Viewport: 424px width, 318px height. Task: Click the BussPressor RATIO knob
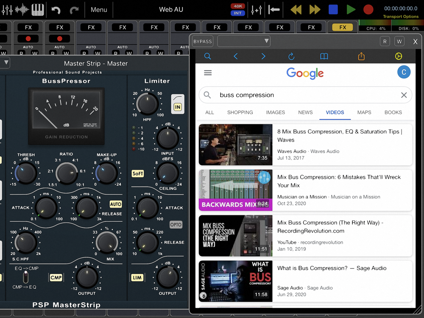(67, 173)
